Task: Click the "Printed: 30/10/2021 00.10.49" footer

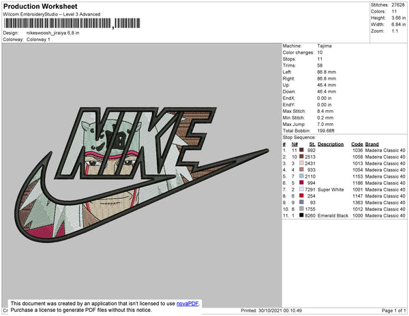Action: (x=271, y=311)
